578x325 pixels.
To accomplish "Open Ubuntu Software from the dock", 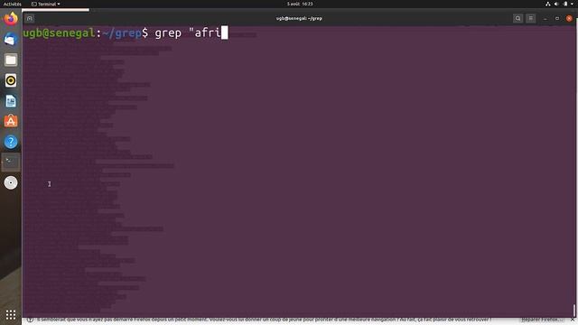I will 11,121.
